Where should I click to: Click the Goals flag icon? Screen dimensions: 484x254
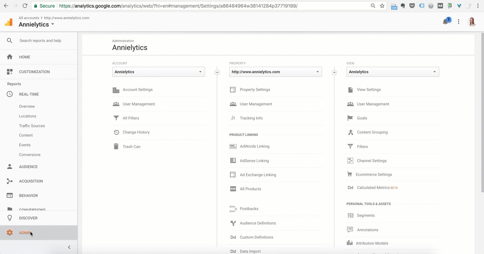pyautogui.click(x=350, y=118)
